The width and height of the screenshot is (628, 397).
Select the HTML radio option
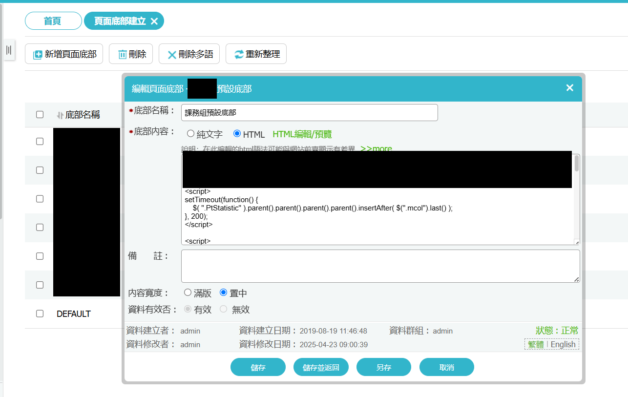(x=237, y=133)
